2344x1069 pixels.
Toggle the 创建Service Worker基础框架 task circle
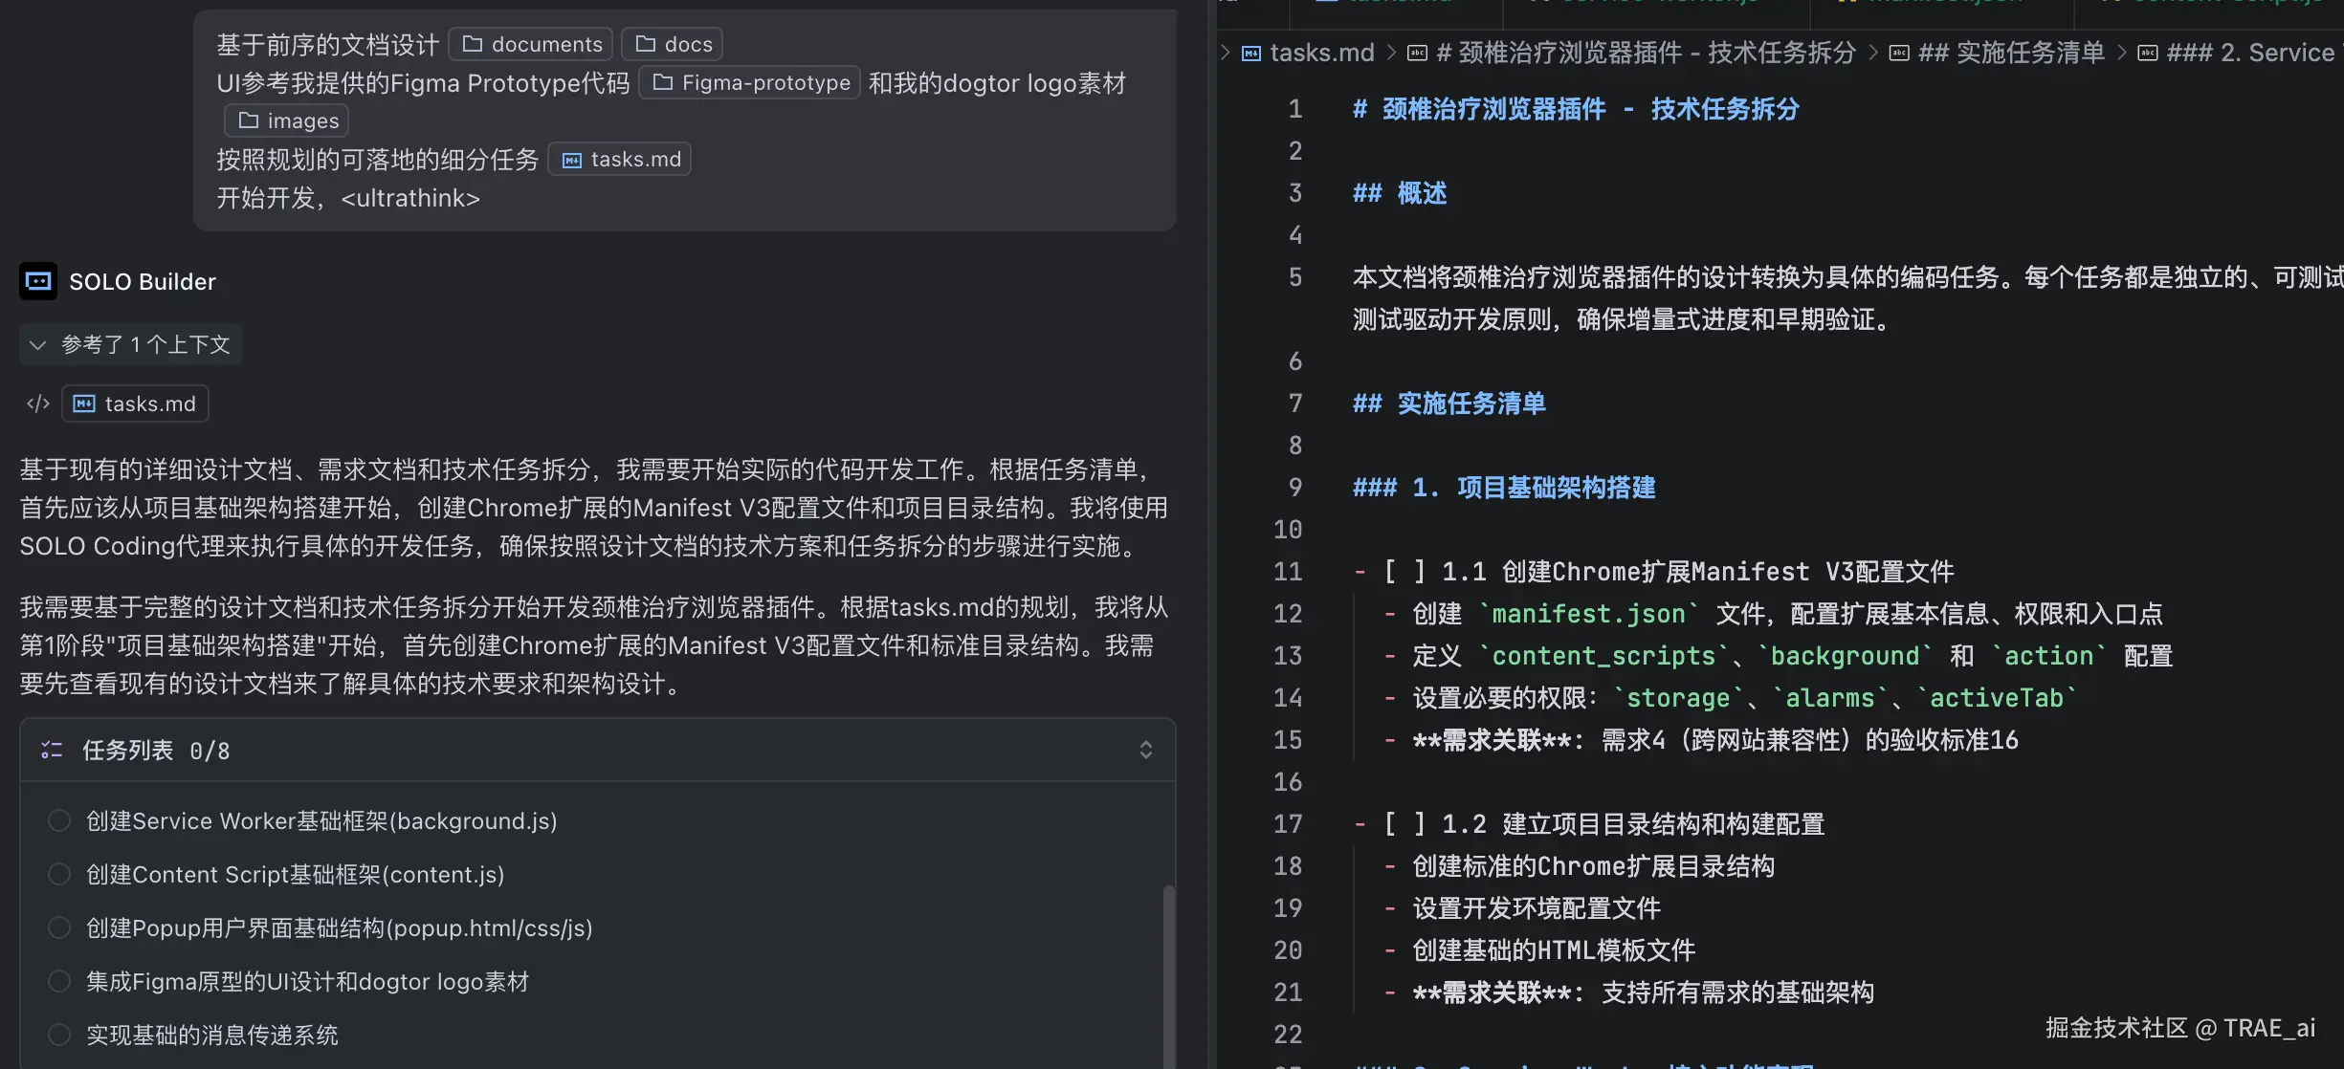pyautogui.click(x=59, y=821)
